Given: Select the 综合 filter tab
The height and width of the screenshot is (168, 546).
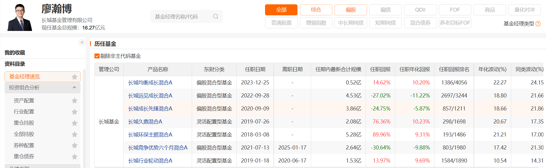Looking at the screenshot, I should [316, 10].
